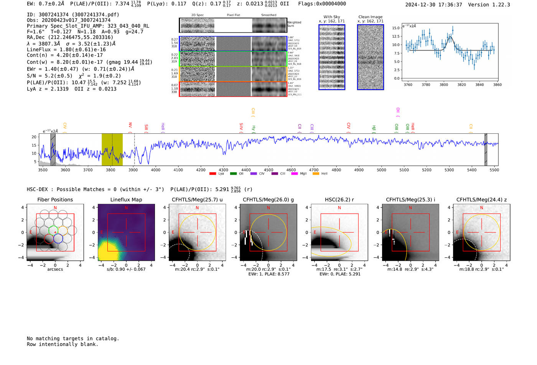537x365 pixels.
Task: Select the CFHTLS/Meg(24.4) z cutout
Action: click(x=481, y=232)
